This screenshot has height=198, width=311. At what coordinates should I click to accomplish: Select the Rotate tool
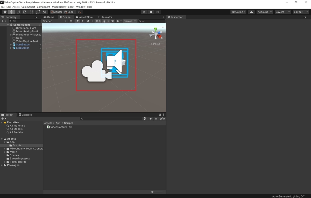pos(18,12)
